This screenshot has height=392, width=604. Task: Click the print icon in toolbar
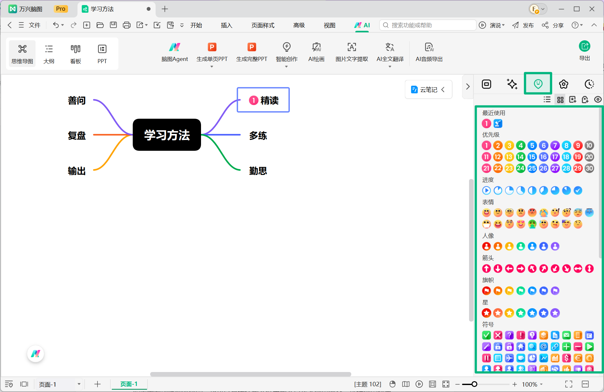click(127, 25)
